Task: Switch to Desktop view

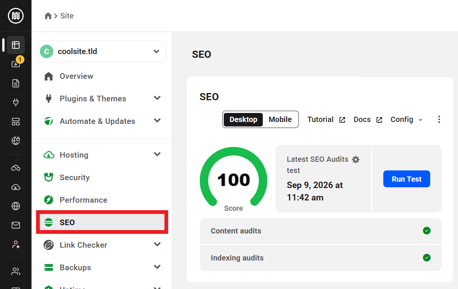Action: click(243, 119)
